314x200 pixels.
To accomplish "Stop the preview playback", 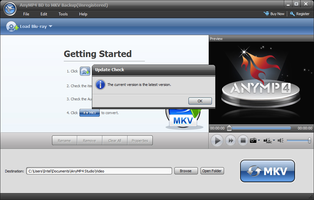I will click(x=243, y=140).
